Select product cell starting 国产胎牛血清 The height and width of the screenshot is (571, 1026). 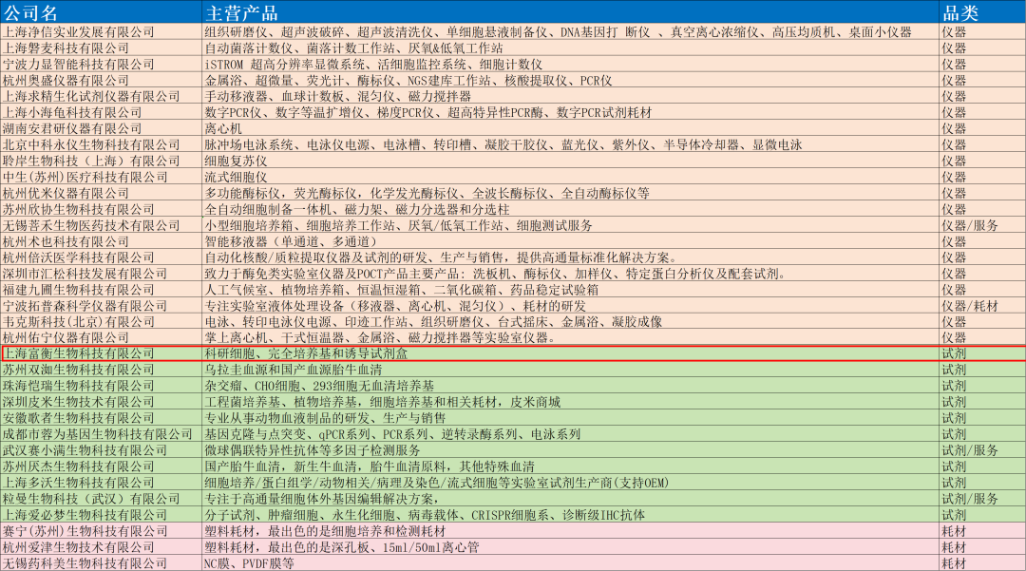click(571, 466)
